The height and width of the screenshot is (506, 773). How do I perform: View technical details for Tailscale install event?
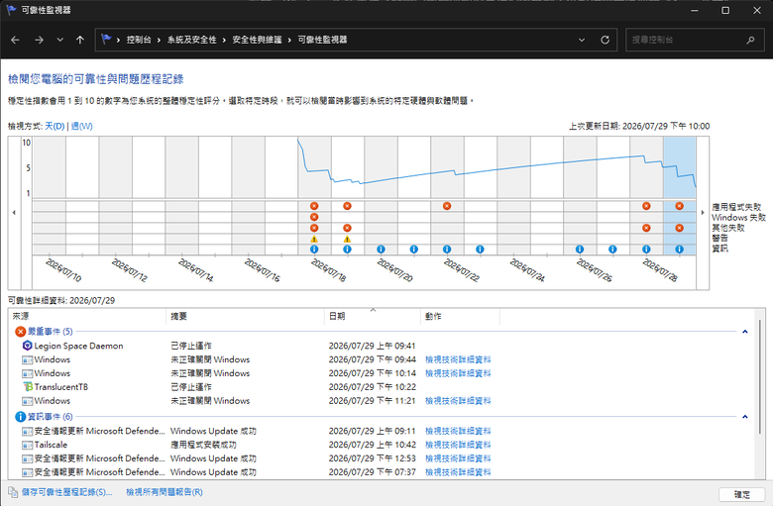458,445
